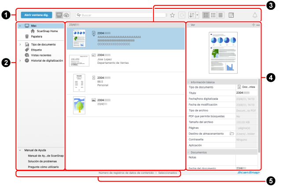Viewport: 283px width, 190px height.
Task: Click the properties panel vertical scrollbar
Action: pos(259,116)
